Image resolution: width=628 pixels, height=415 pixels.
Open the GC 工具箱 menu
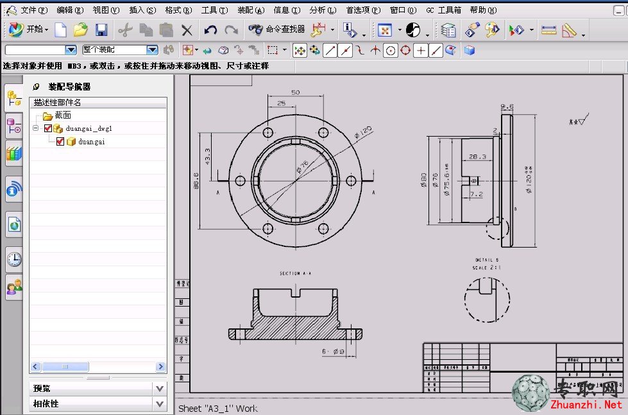coord(443,10)
